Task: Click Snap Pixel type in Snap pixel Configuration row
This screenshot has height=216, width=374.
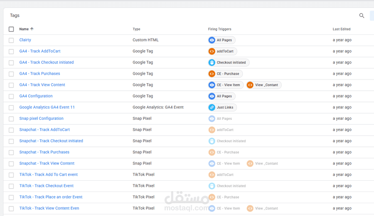Action: [x=142, y=118]
